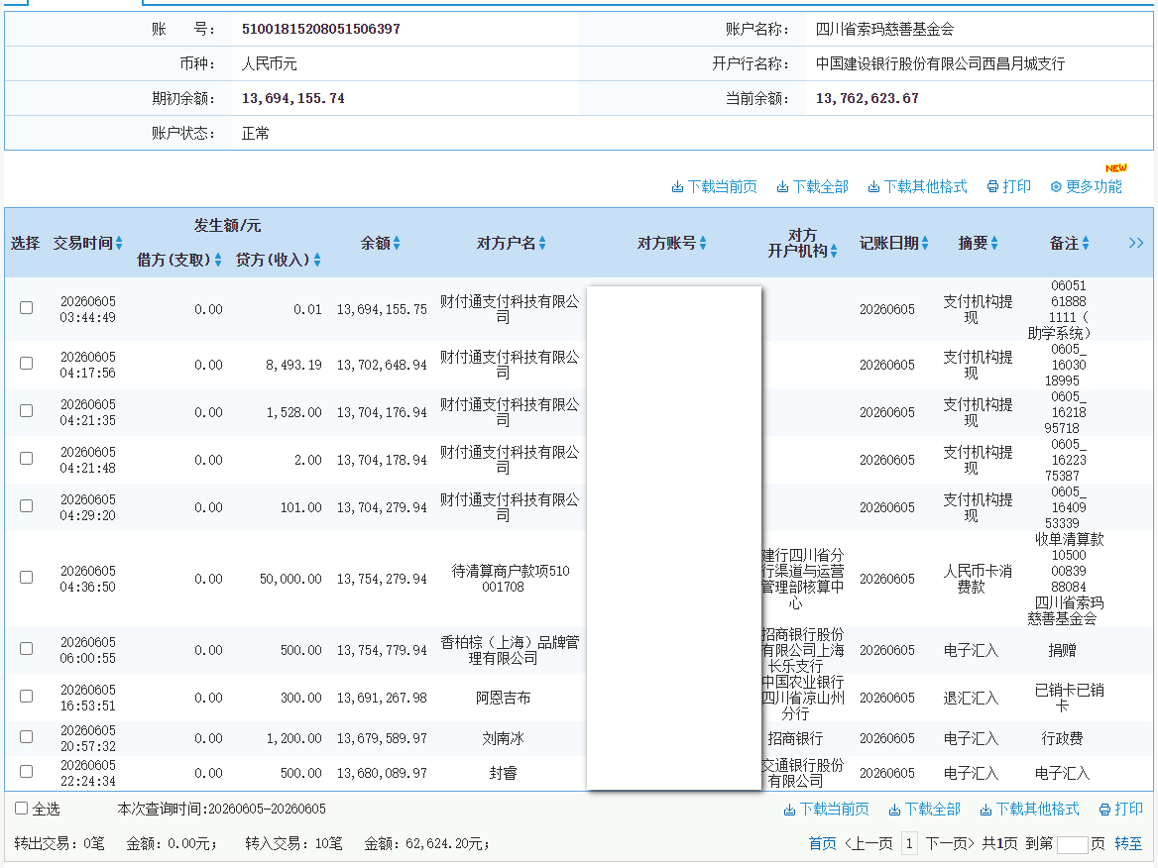The width and height of the screenshot is (1158, 868).
Task: Sort by 备注 arrows
Action: (1086, 243)
